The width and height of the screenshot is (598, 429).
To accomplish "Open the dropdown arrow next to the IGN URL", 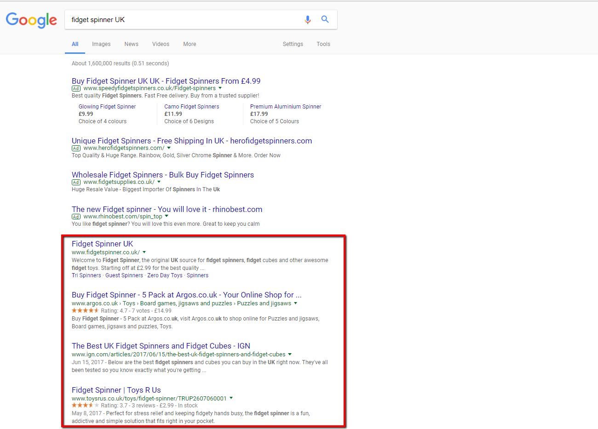I will [x=290, y=354].
